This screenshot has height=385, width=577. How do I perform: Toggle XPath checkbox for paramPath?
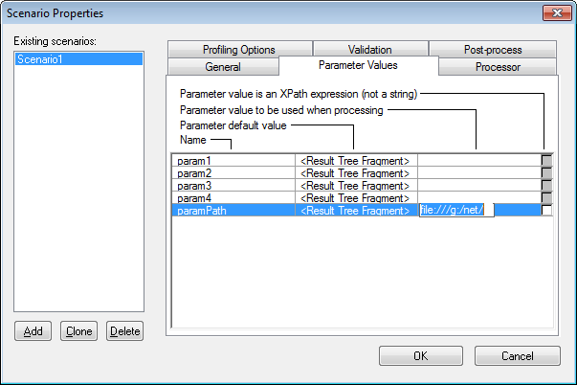tap(546, 210)
